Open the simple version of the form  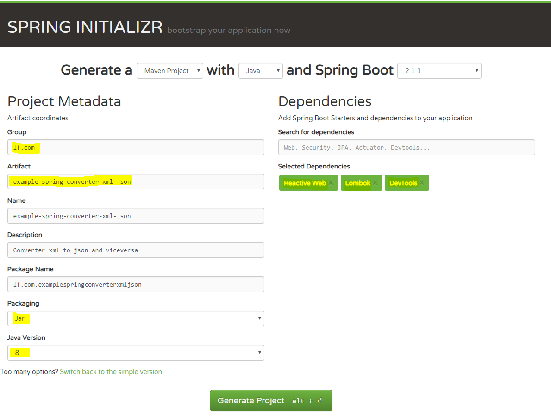(x=111, y=371)
